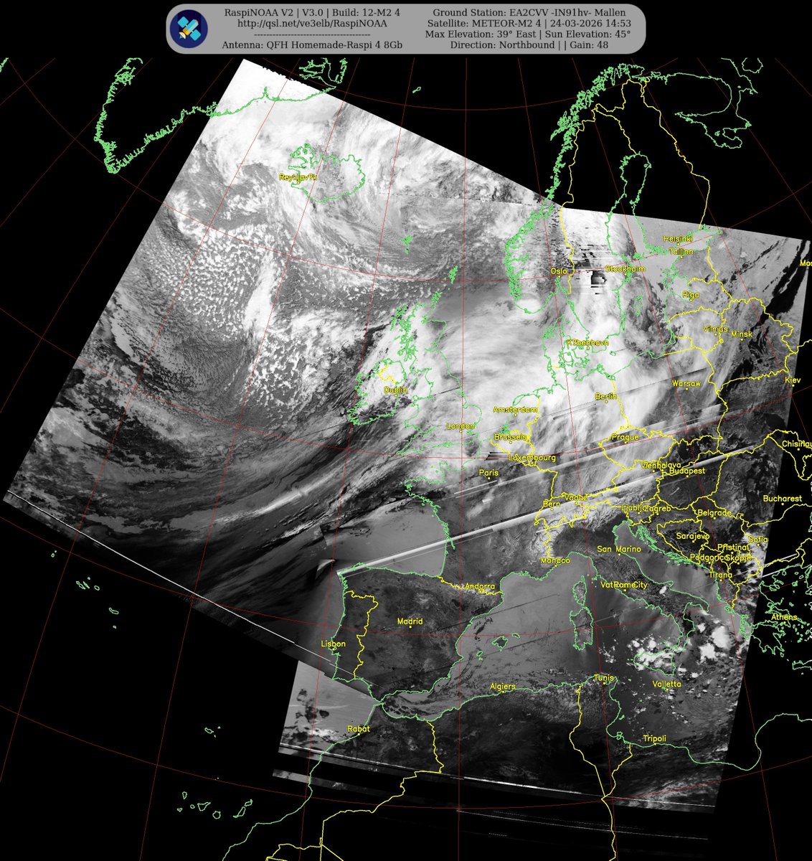Click the Tallinn city label
Viewport: 812px width, 861px height.
point(681,252)
